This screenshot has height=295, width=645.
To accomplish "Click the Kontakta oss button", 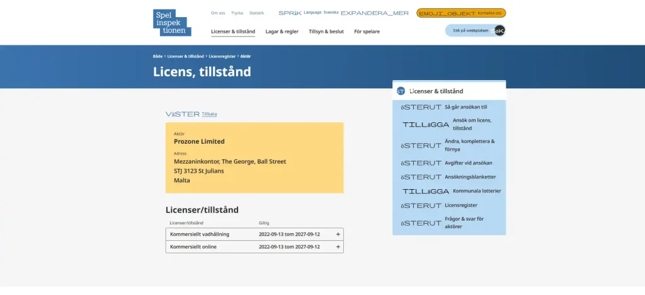I will point(461,13).
